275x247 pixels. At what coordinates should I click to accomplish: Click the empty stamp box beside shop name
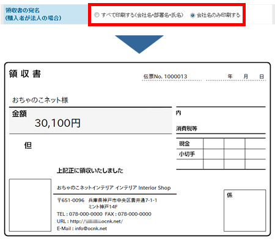click(x=30, y=205)
